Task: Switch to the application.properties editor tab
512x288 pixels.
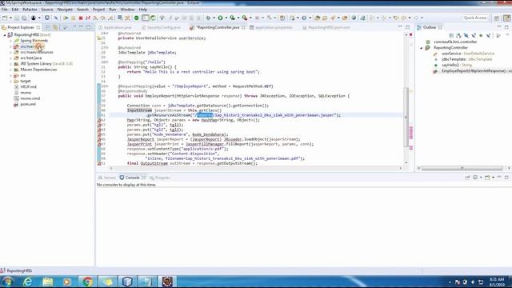Action: click(271, 27)
